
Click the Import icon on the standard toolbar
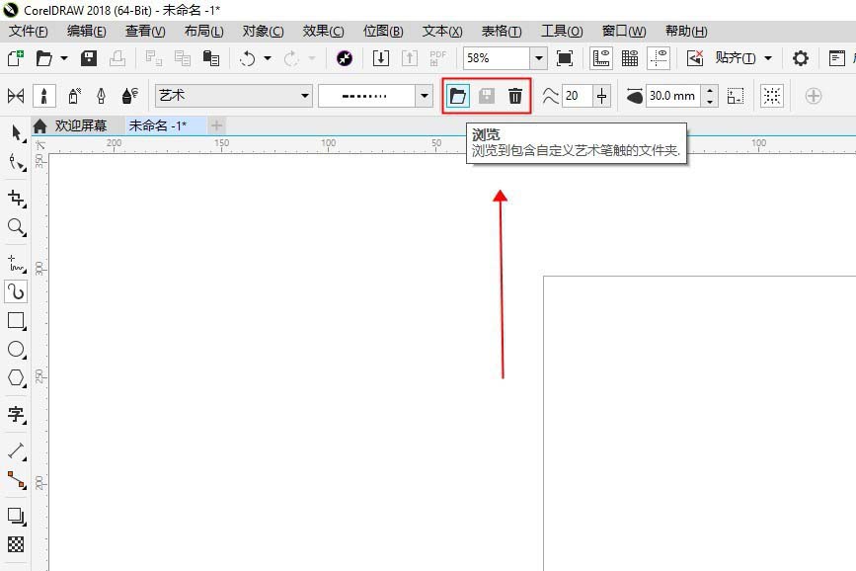381,58
